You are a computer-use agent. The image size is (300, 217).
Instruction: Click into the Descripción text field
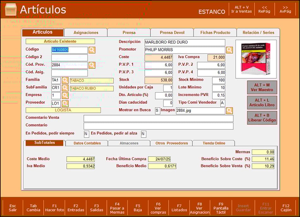(185, 42)
